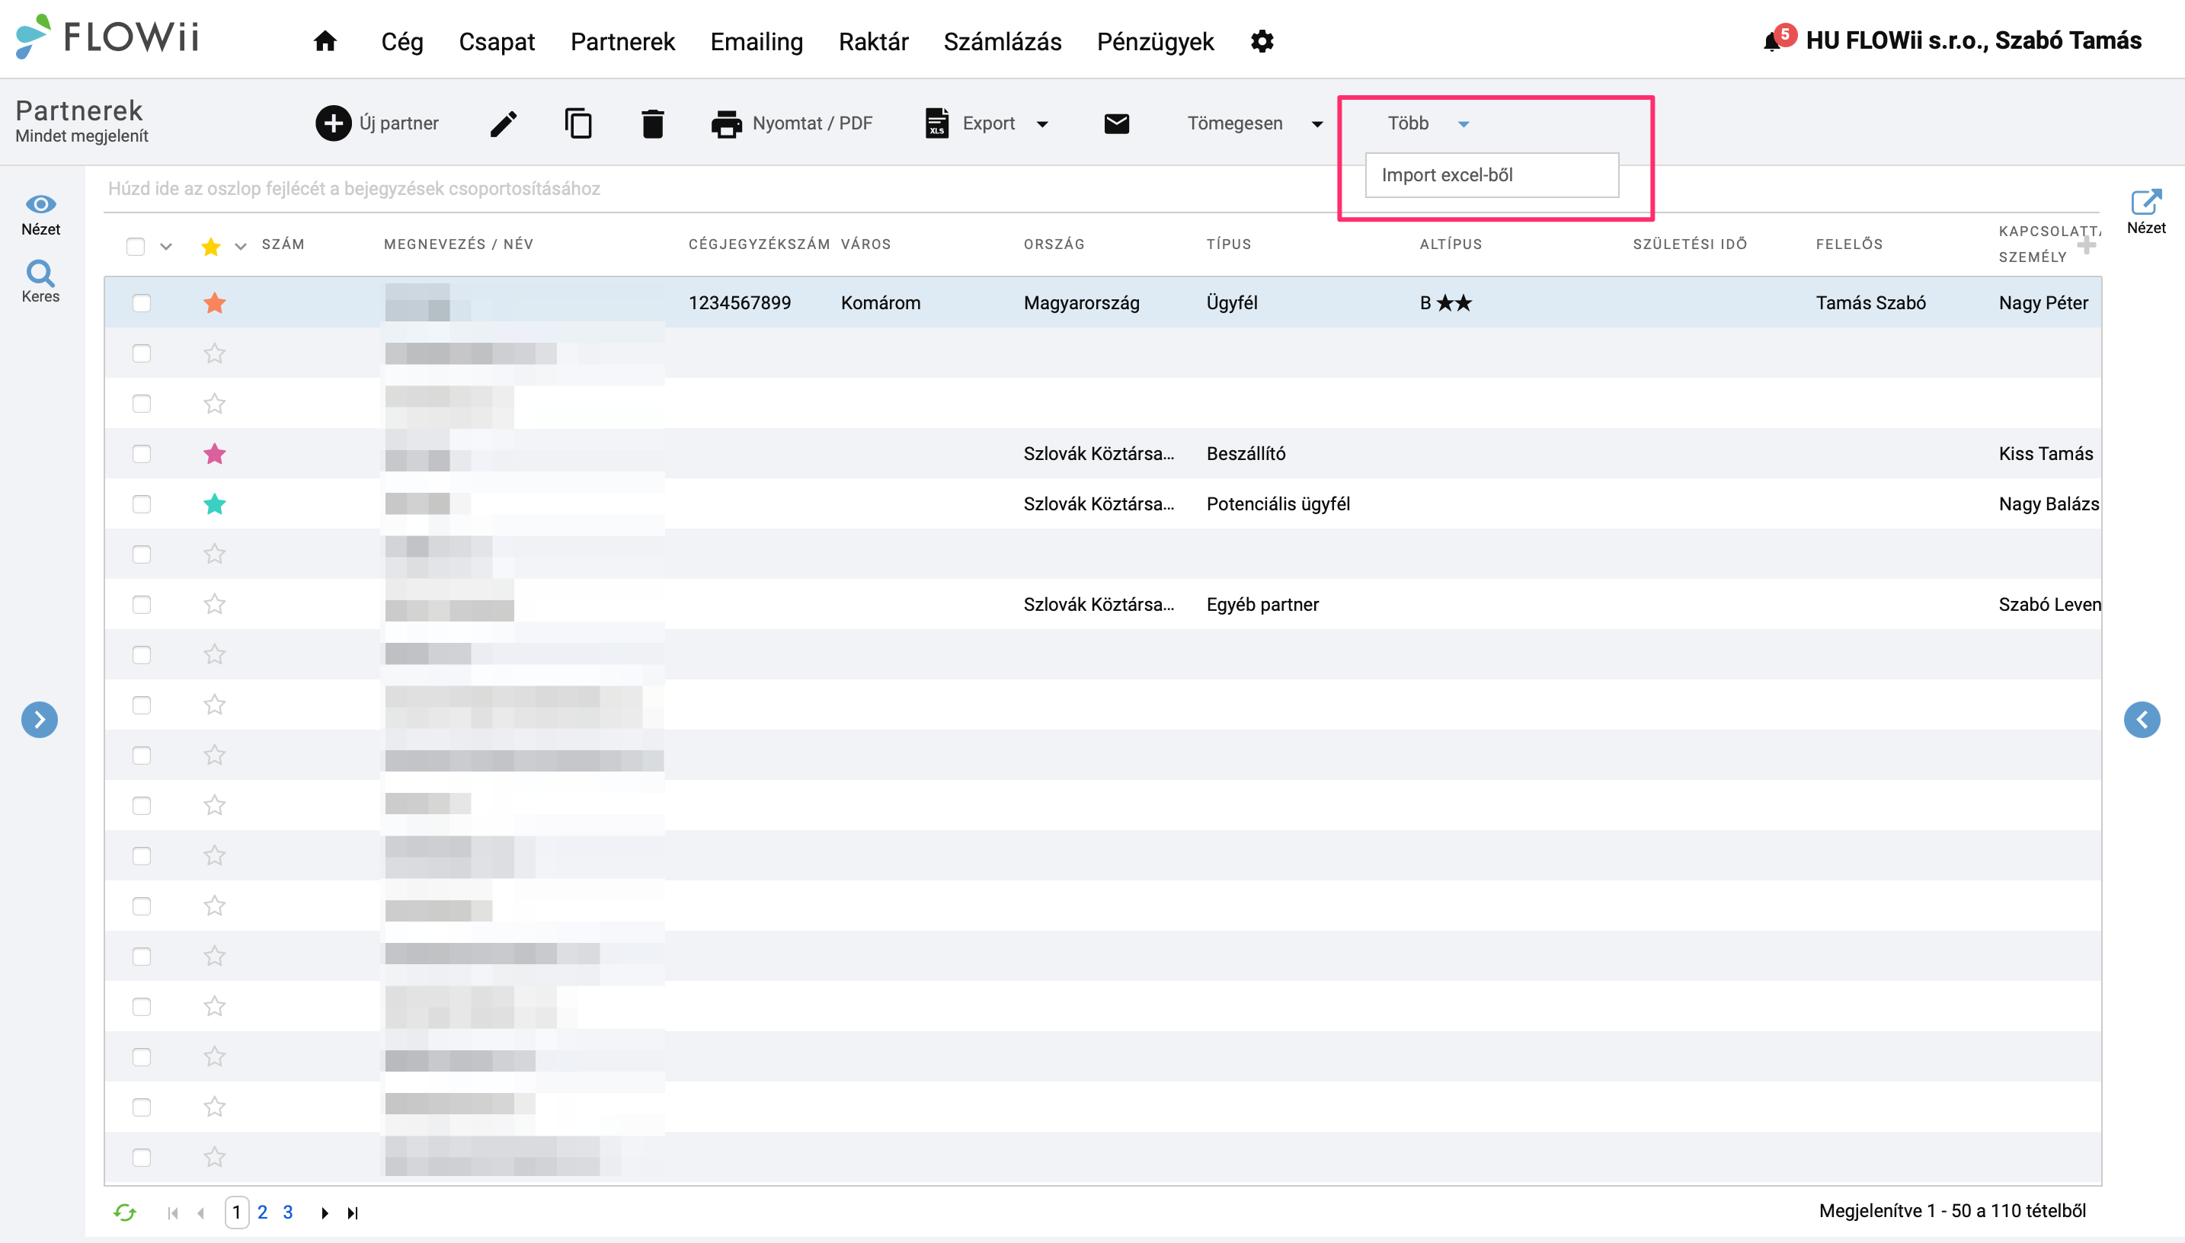This screenshot has width=2185, height=1243.
Task: Sort by the ORSZÁG column header
Action: pos(1054,244)
